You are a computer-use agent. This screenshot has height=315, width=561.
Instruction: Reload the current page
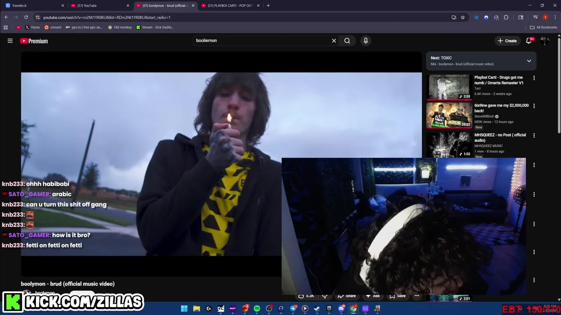pos(26,17)
